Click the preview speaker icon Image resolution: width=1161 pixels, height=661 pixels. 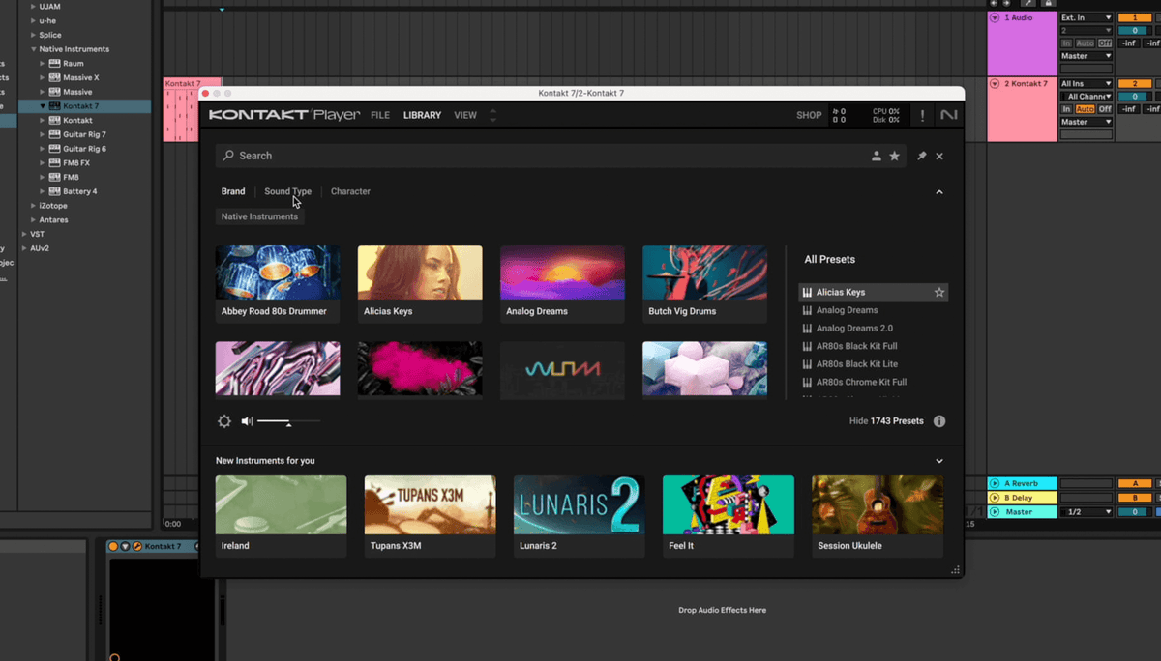(x=247, y=421)
